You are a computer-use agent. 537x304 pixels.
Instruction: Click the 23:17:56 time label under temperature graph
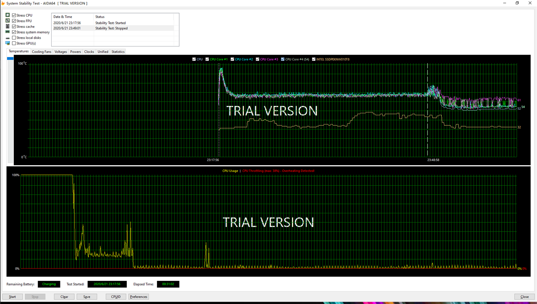tap(213, 160)
